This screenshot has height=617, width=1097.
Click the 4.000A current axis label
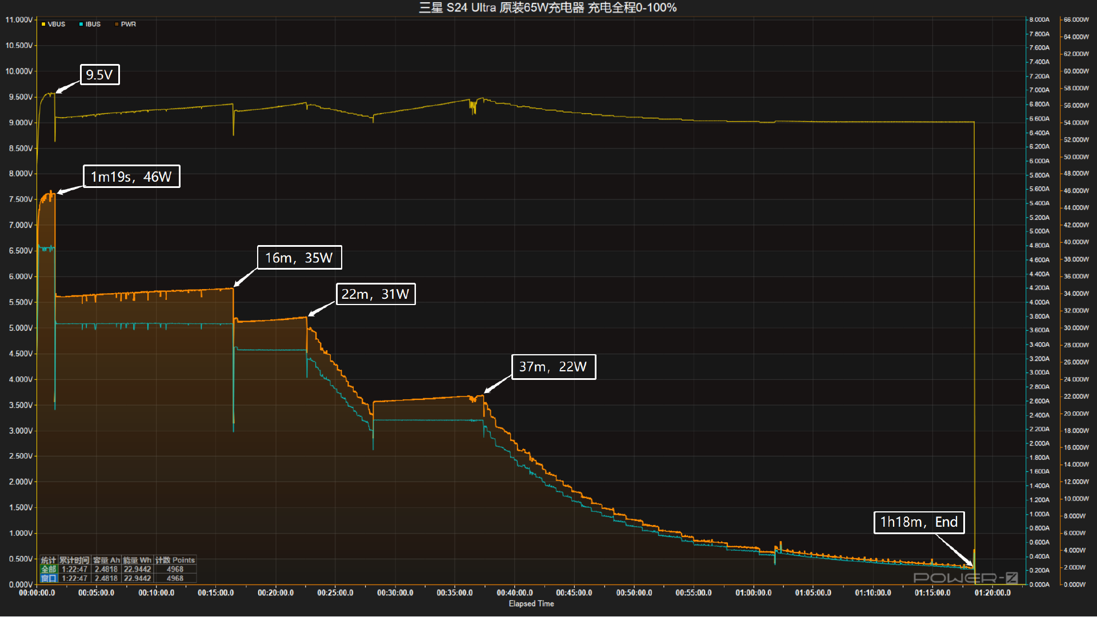pos(1039,302)
